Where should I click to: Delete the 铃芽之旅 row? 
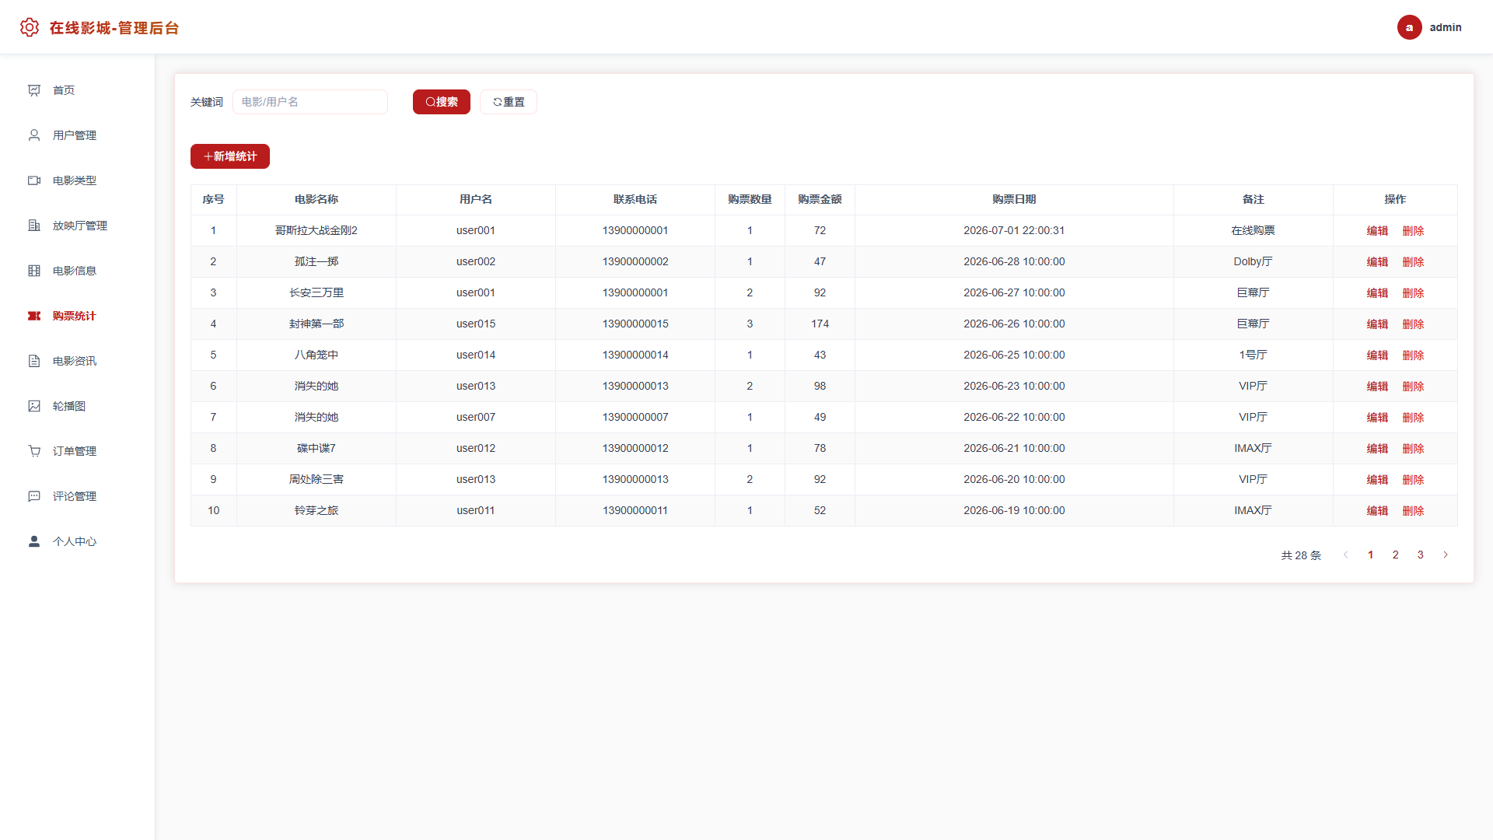pos(1413,511)
